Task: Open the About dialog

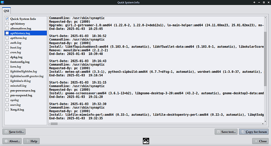Action: pos(12,141)
